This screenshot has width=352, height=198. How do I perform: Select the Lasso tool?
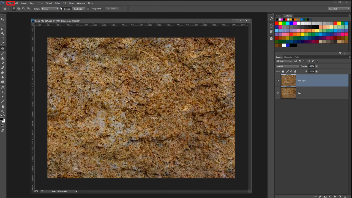tap(3, 29)
